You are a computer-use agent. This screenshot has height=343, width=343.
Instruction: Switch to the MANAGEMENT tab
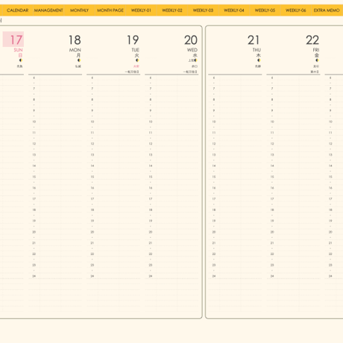(x=48, y=10)
